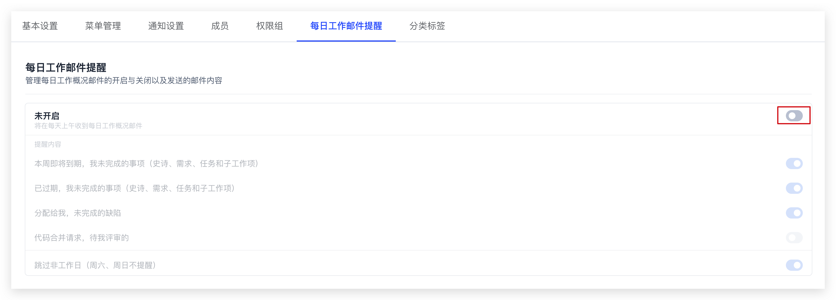The height and width of the screenshot is (300, 836).
Task: Turn on the 代码合并请求，待我评审的 switch
Action: tap(794, 238)
